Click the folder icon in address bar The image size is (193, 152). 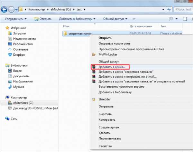pyautogui.click(x=21, y=9)
